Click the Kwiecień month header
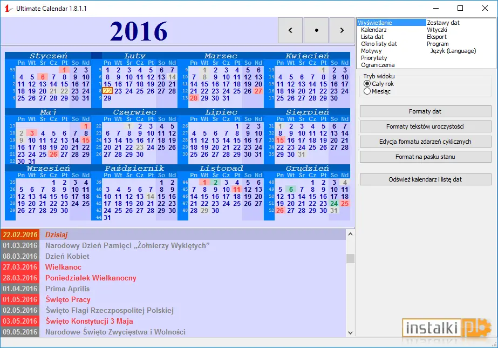 307,56
